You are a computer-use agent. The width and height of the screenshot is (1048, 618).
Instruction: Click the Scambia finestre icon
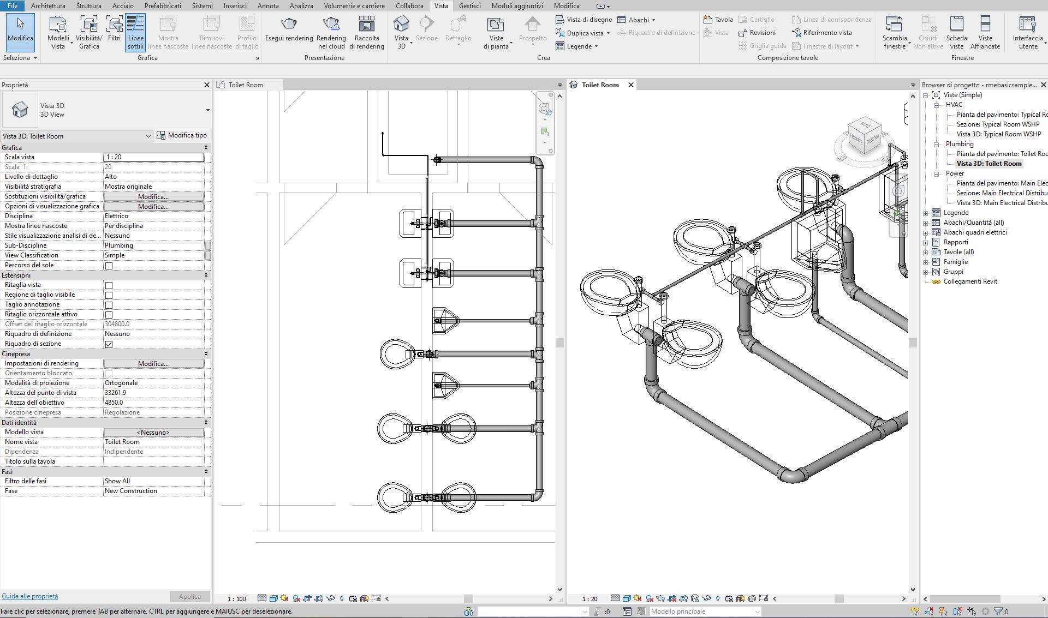[x=894, y=25]
